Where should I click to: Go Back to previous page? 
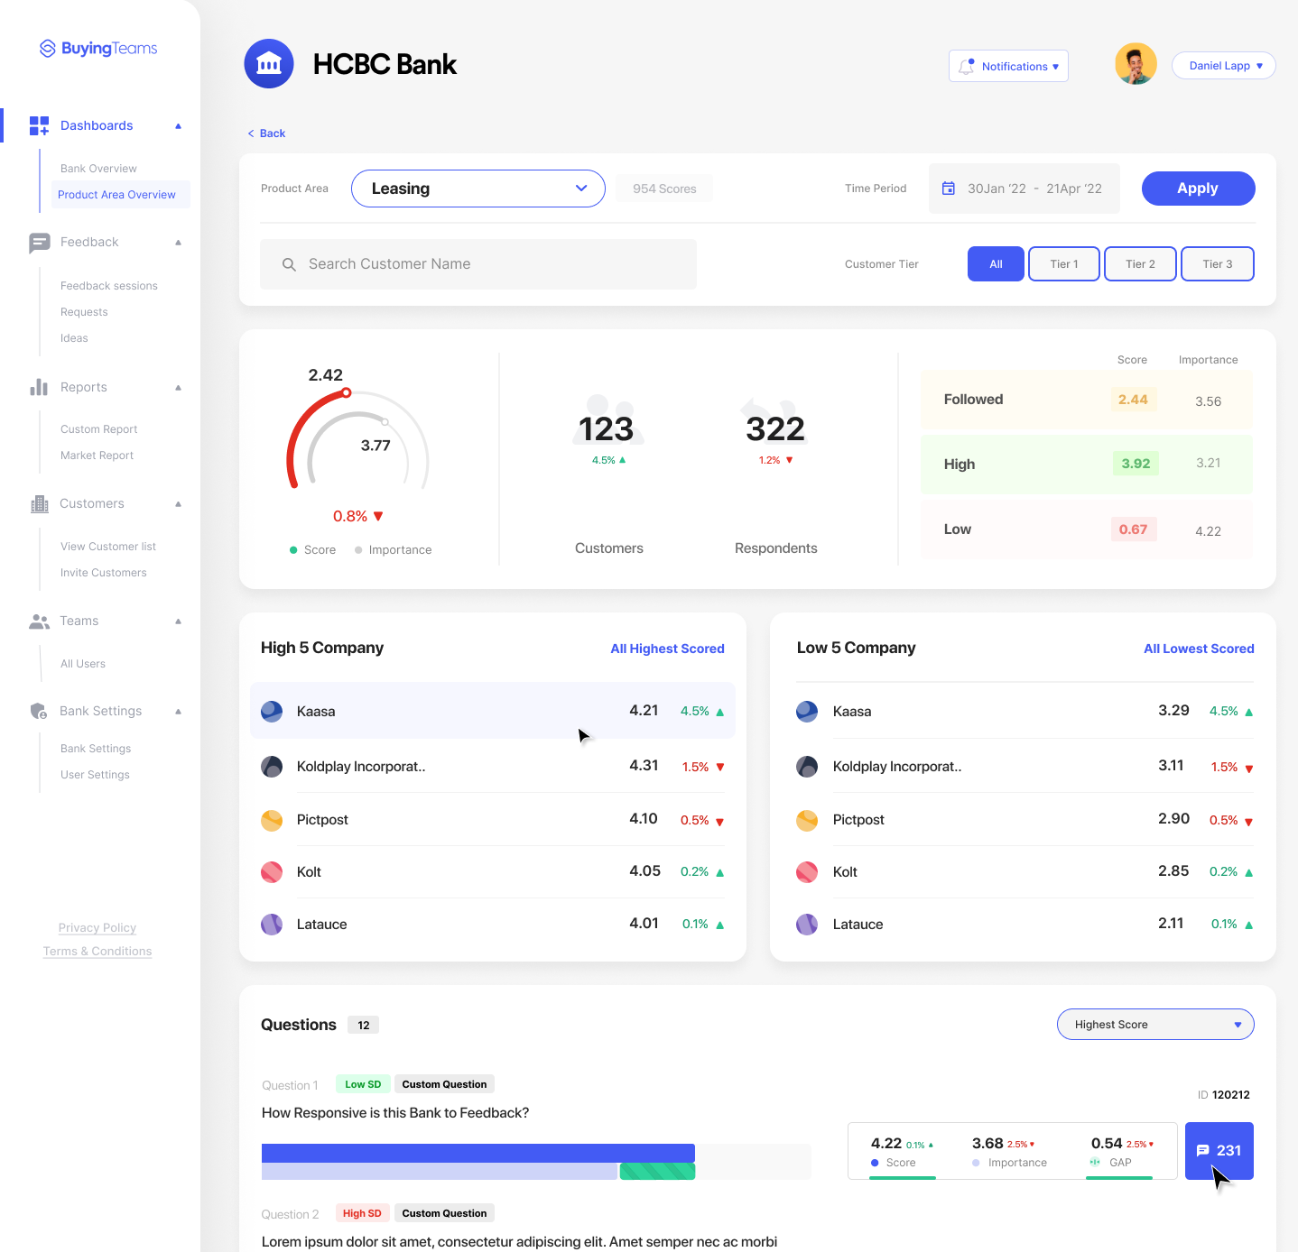click(x=267, y=133)
